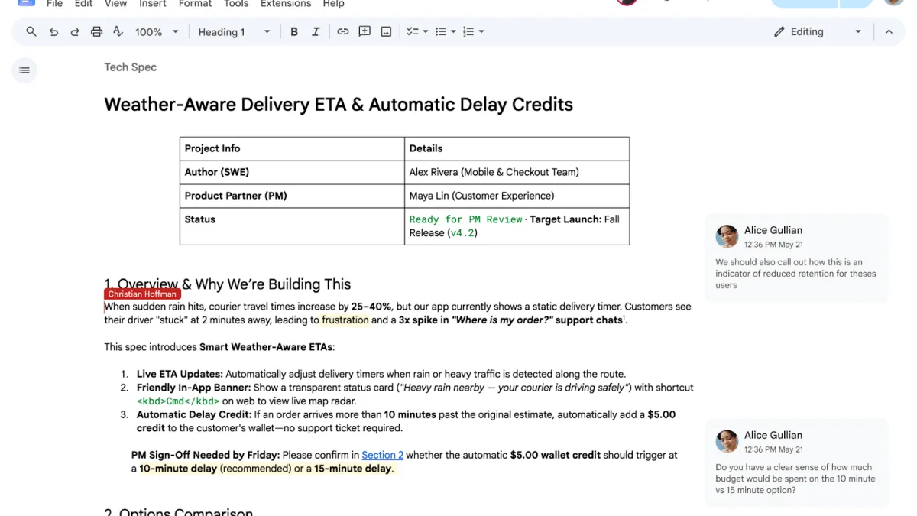Screen dimensions: 917x516
Task: Apply checklist formatting
Action: [413, 31]
